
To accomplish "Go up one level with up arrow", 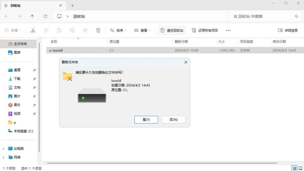I will [32, 16].
